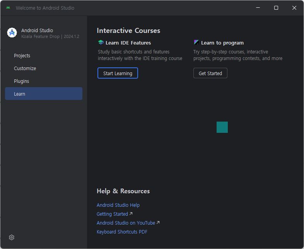
Task: Click the external arrow beside the YouTube link
Action: [158, 223]
